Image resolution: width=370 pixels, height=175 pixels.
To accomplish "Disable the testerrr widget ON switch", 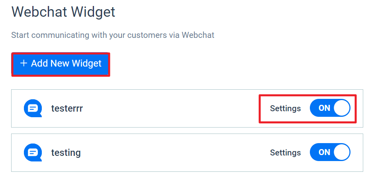I will pyautogui.click(x=330, y=108).
